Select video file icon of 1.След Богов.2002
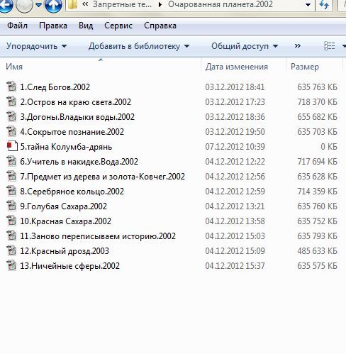 11,87
